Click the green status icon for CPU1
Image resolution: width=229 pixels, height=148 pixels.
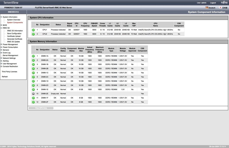coord(33,30)
